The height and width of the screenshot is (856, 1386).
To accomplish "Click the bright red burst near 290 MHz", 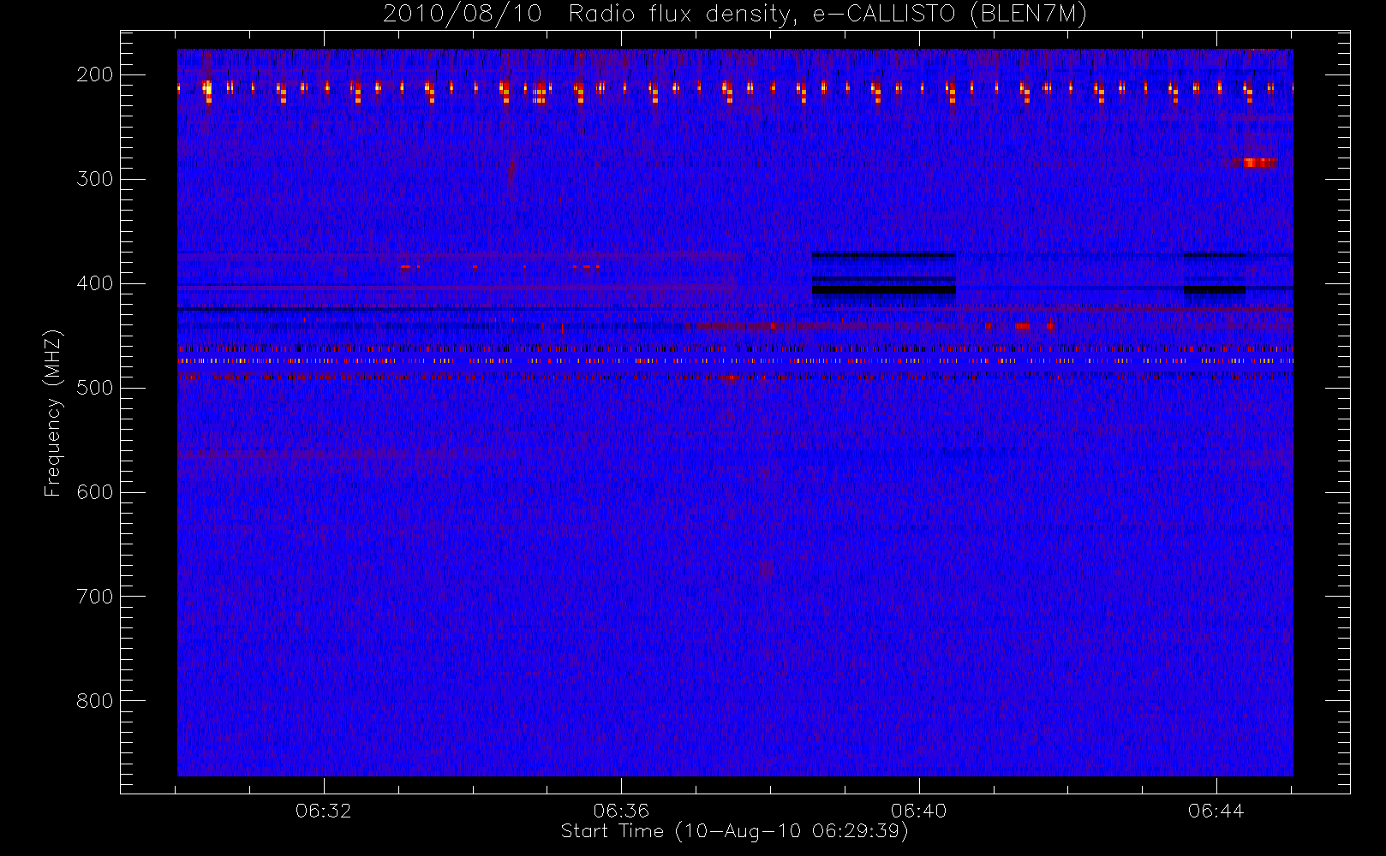I will [x=1259, y=163].
